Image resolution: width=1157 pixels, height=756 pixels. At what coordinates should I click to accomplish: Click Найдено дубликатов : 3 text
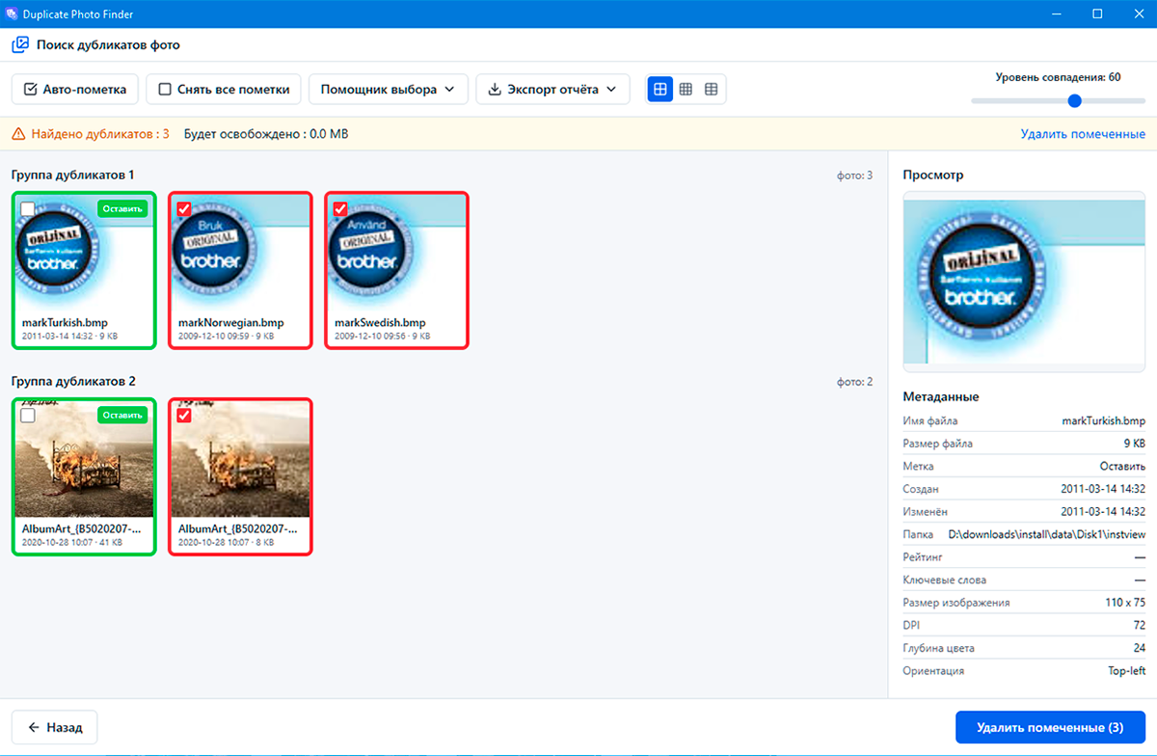(100, 134)
